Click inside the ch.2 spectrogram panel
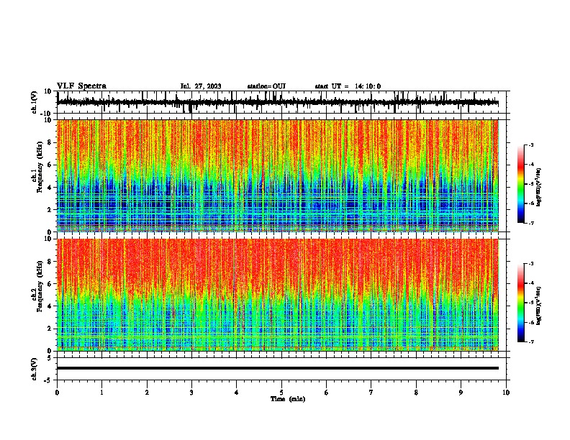 click(x=278, y=295)
